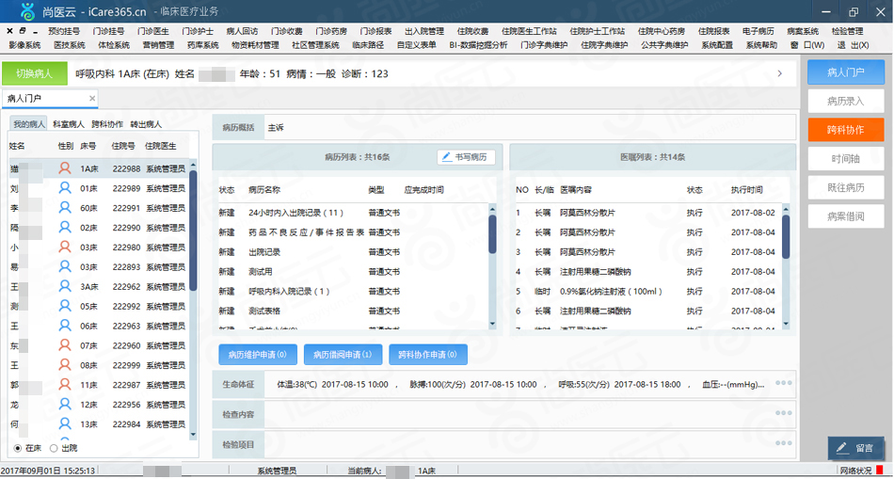The image size is (894, 479).
Task: Select the 出院 radio button
Action: tap(55, 448)
